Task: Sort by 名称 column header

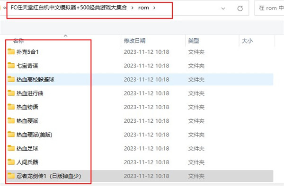Action: [18, 41]
